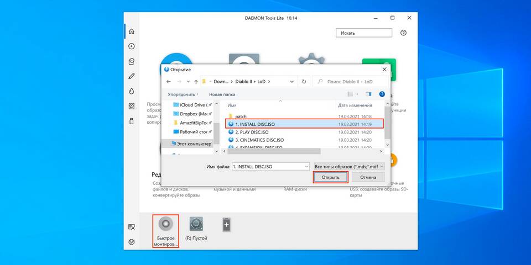This screenshot has height=265, width=531.
Task: Close the Открытие dialog
Action: point(384,70)
